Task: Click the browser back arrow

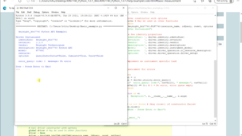Action: pyautogui.click(x=5, y=1)
